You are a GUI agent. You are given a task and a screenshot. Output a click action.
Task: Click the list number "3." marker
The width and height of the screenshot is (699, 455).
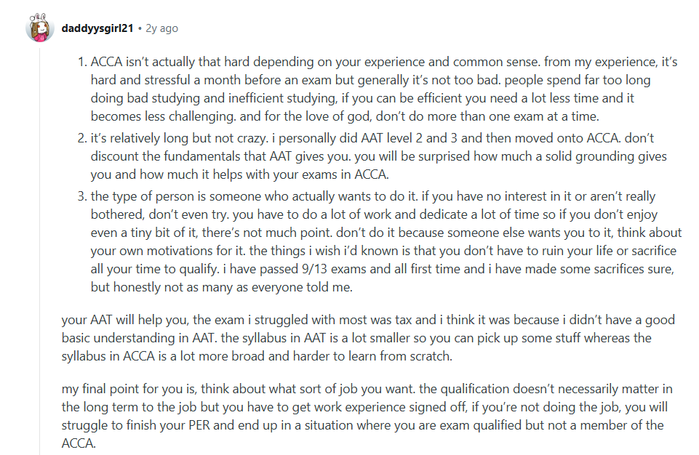tap(81, 196)
